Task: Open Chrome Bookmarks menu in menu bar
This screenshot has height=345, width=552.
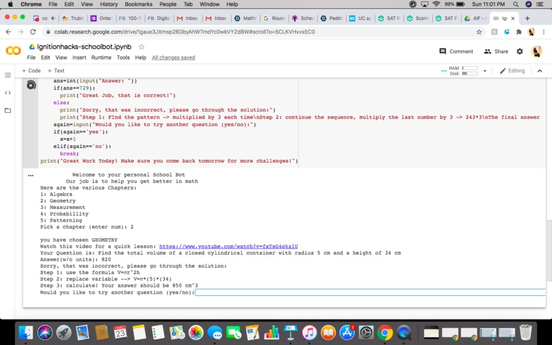Action: tap(138, 4)
